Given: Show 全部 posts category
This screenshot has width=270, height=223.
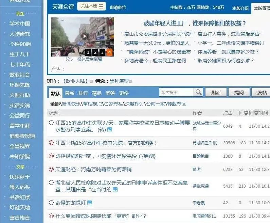Looking at the screenshot, I should pyautogui.click(x=55, y=104).
